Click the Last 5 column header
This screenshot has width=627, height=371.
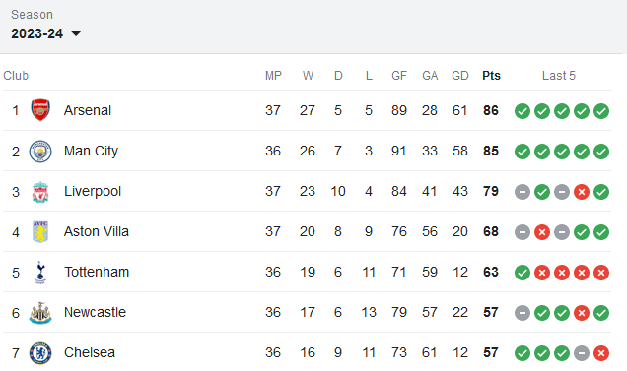point(559,76)
